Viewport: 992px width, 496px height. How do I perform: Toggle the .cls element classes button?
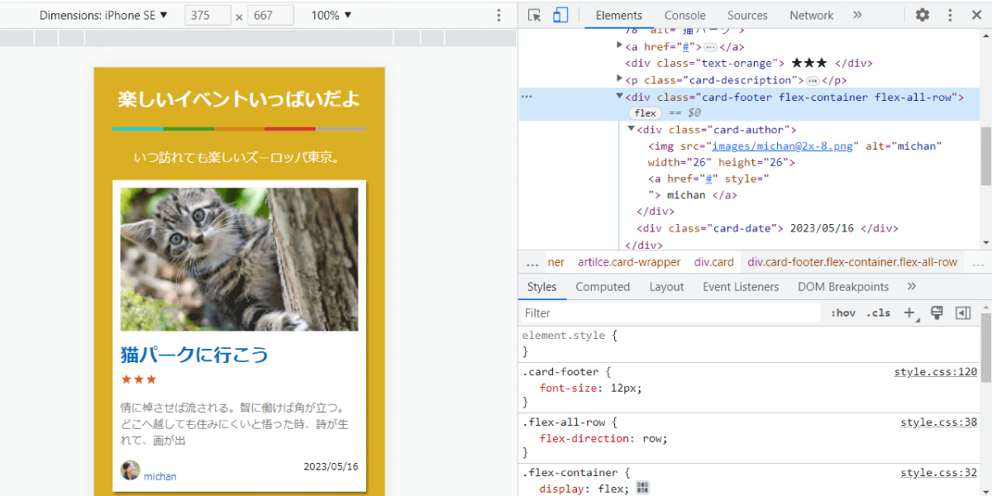tap(878, 313)
